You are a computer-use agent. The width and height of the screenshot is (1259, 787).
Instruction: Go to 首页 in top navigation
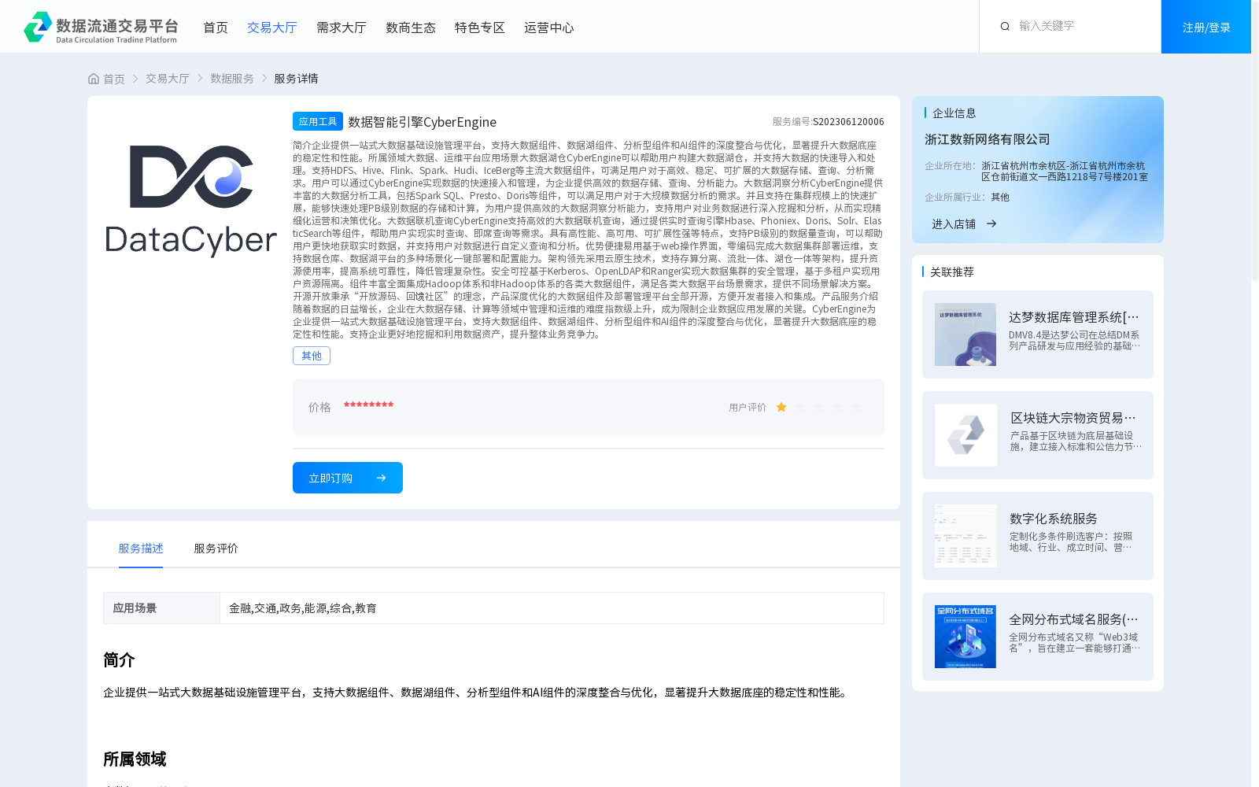pos(216,28)
